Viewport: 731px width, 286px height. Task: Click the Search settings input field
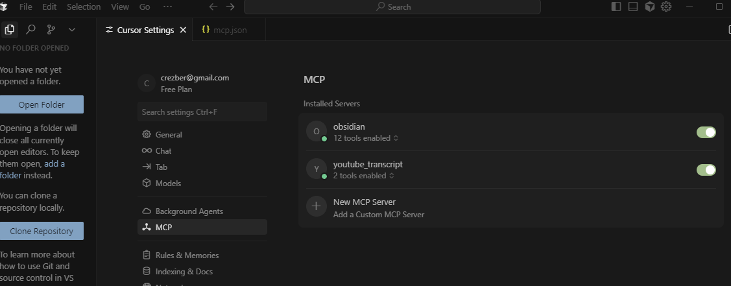pos(202,112)
